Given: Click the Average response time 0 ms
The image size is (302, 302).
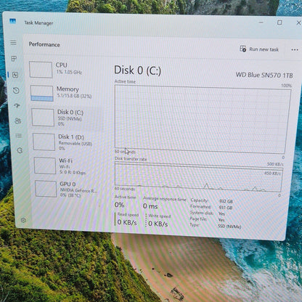Looking at the screenshot, I should click(x=150, y=206).
